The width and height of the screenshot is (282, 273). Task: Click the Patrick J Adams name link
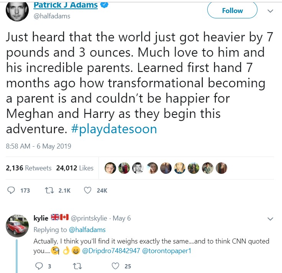click(x=66, y=5)
